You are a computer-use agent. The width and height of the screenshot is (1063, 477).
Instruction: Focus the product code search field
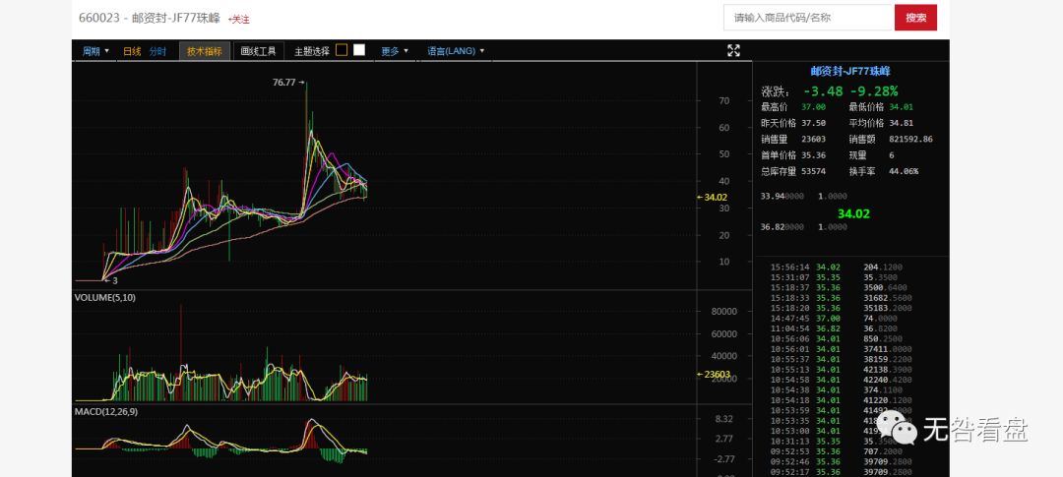tap(809, 18)
